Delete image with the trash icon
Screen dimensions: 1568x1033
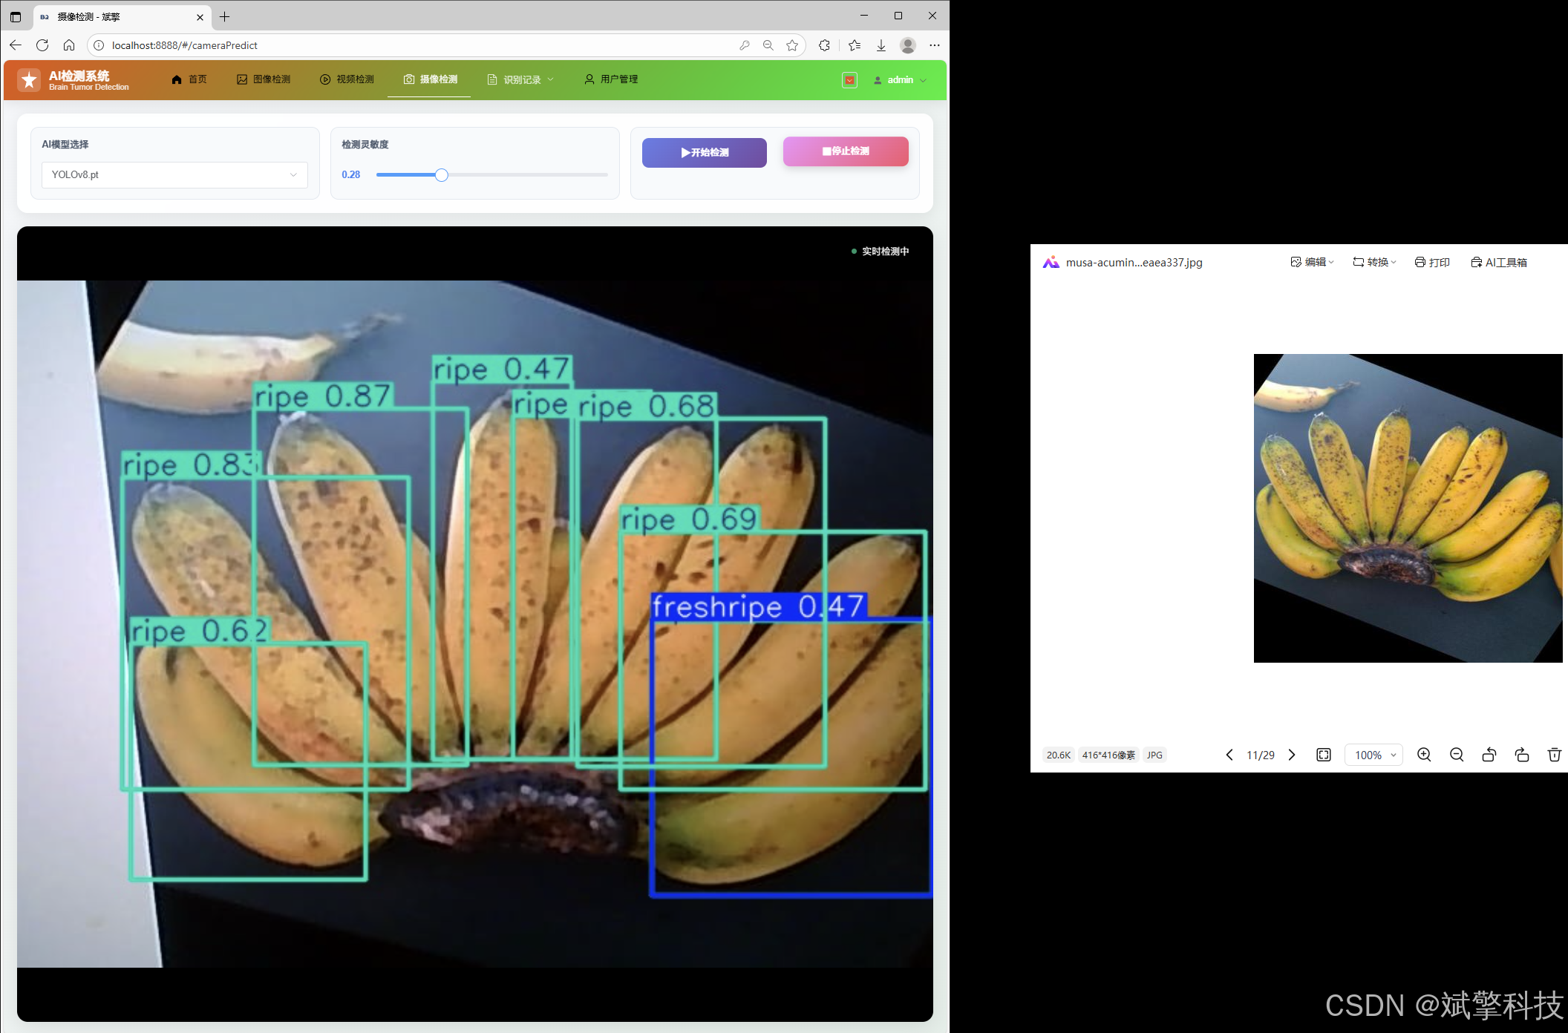tap(1554, 755)
